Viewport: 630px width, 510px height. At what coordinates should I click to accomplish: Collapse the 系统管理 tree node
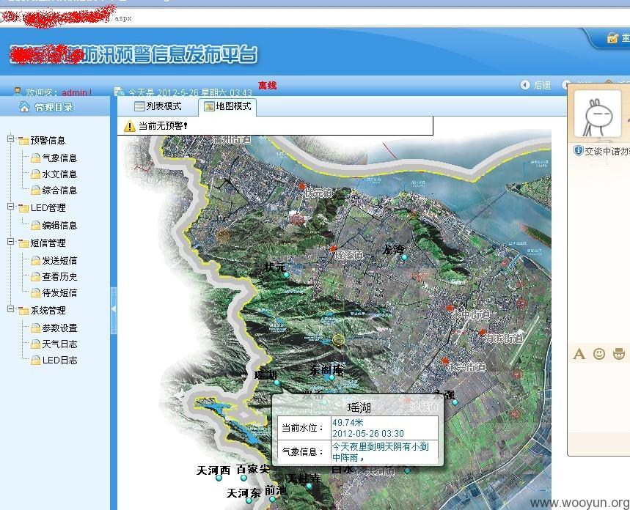click(11, 310)
